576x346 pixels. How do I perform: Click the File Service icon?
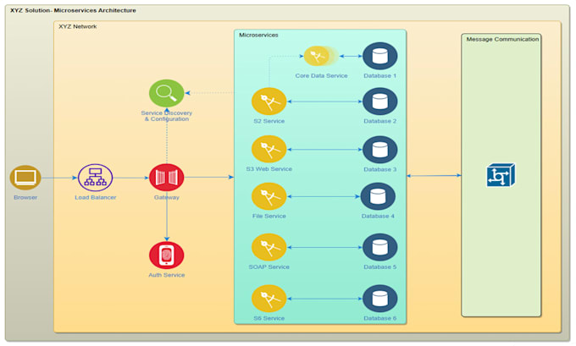coord(269,196)
